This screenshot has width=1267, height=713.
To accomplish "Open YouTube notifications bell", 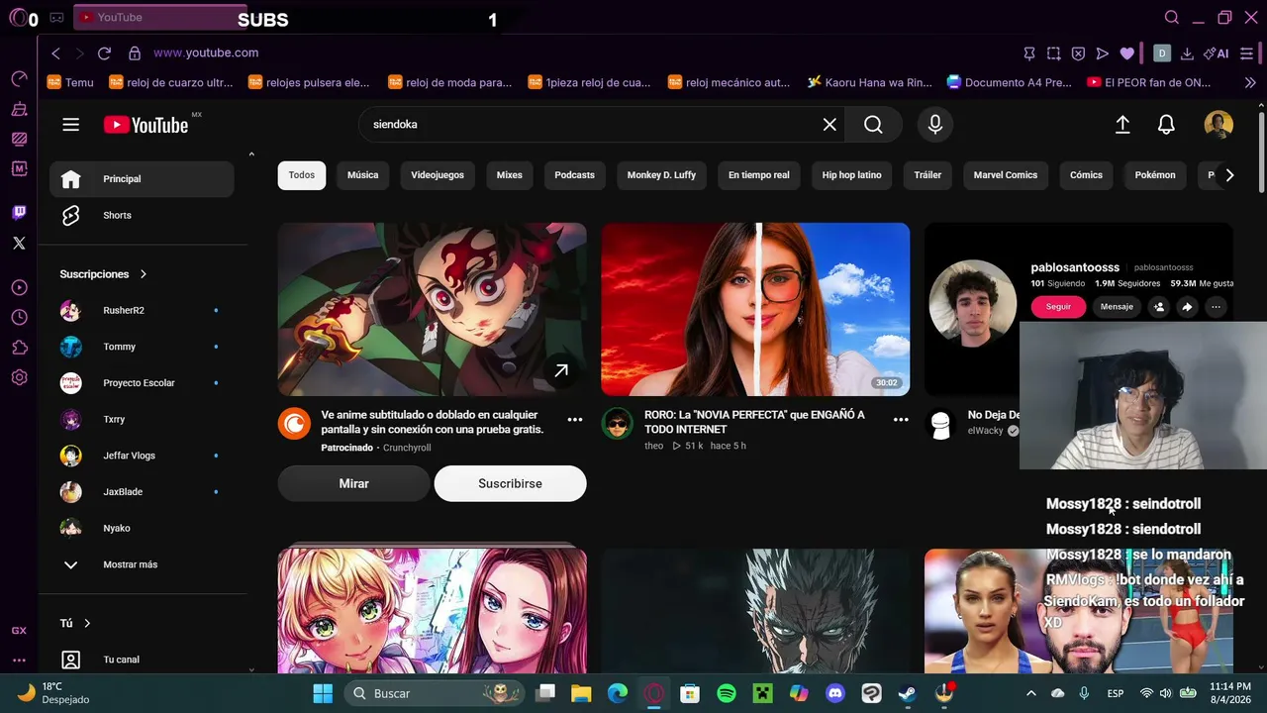I will tap(1166, 125).
